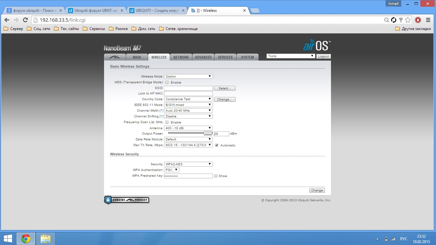Image resolution: width=436 pixels, height=245 pixels.
Task: Switch to the WIRELESS tab
Action: point(159,57)
